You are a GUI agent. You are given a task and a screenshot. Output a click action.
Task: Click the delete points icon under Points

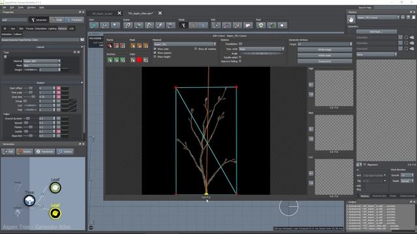point(116,45)
